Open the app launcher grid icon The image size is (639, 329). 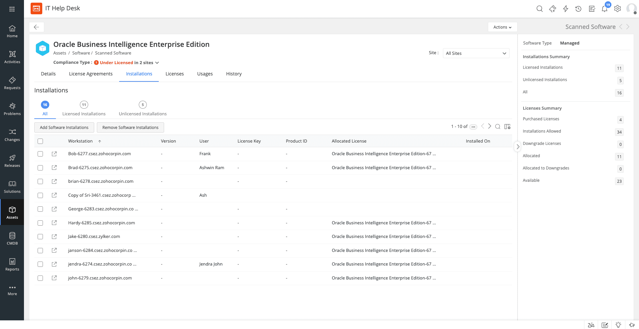coord(12,9)
